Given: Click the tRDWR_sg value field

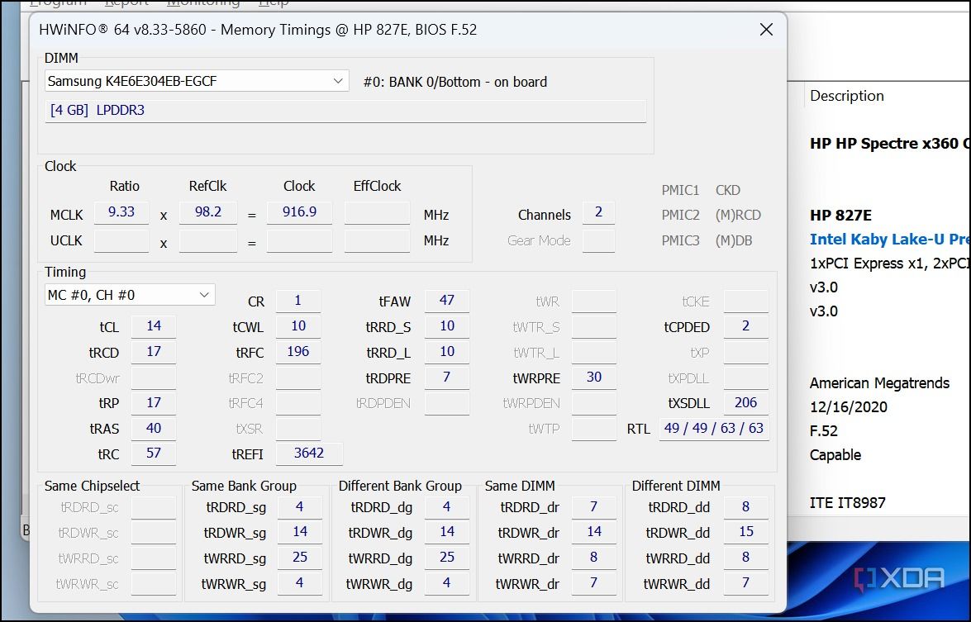Looking at the screenshot, I should tap(300, 532).
